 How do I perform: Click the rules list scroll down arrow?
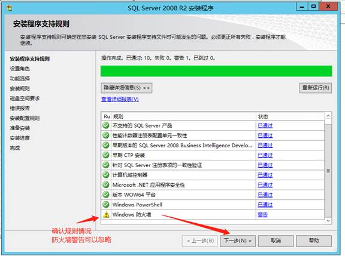pos(328,221)
